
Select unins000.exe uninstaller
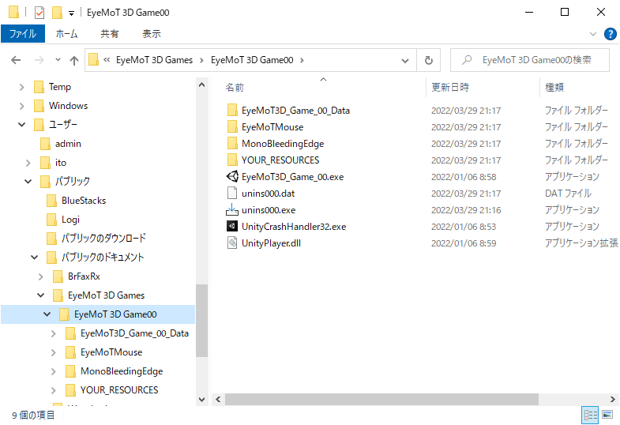pyautogui.click(x=269, y=210)
